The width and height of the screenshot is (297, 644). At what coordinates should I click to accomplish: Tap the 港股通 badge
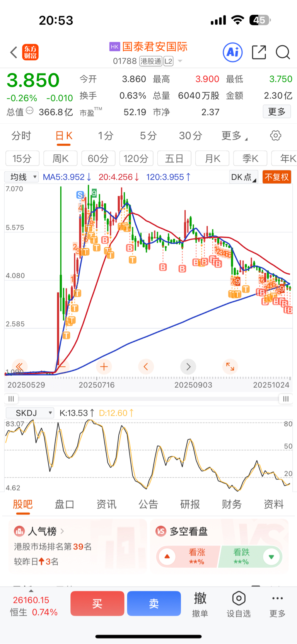tap(151, 61)
